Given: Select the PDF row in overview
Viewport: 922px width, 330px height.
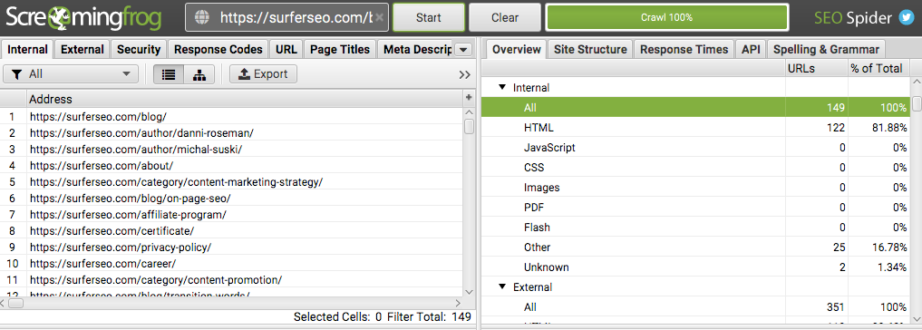Looking at the screenshot, I should [x=695, y=208].
